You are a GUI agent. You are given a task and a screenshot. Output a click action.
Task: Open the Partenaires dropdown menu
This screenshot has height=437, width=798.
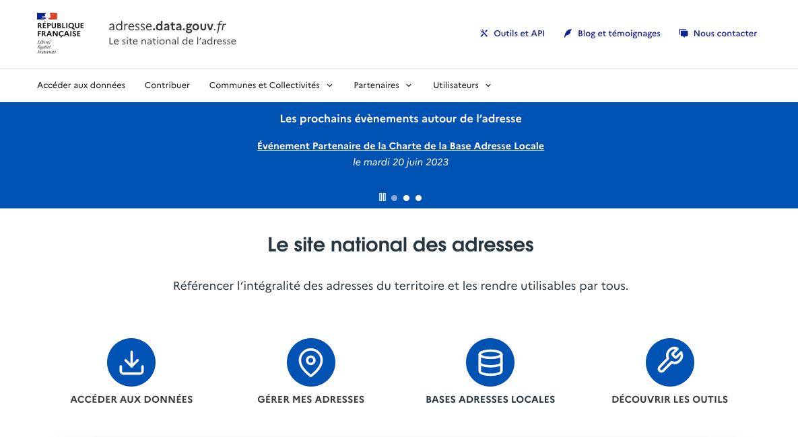pos(383,85)
